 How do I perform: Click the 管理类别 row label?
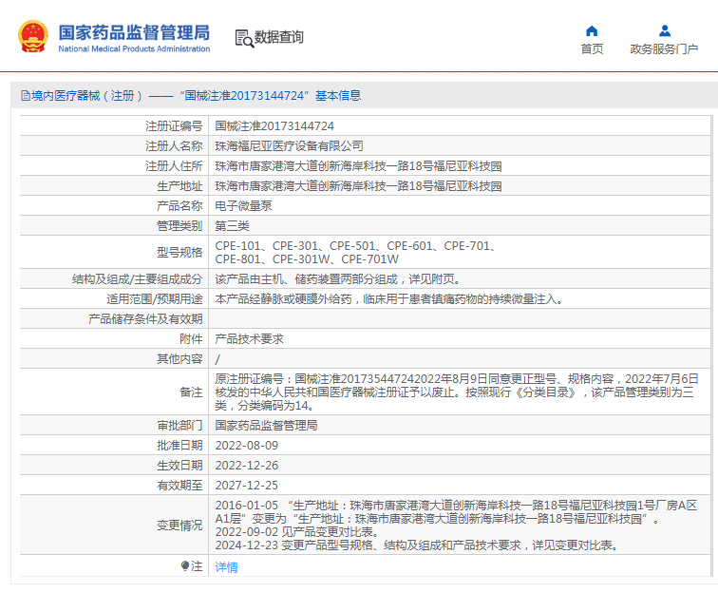tap(179, 226)
